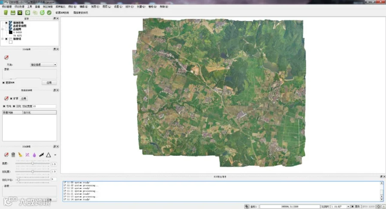Click the 对比度 contrast slider handle
This screenshot has height=209, width=386.
click(33, 172)
